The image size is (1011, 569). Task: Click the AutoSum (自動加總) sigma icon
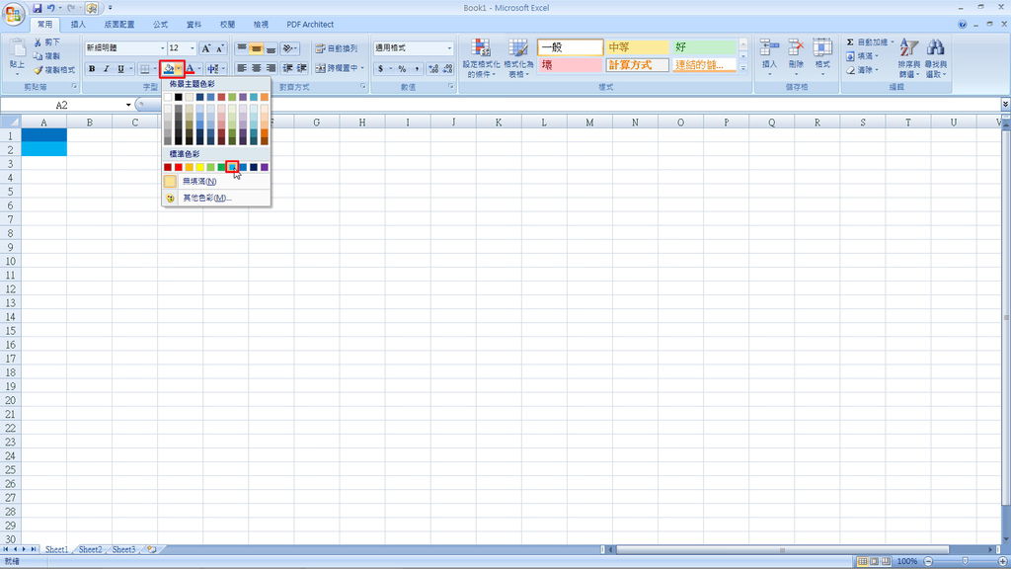(x=850, y=41)
